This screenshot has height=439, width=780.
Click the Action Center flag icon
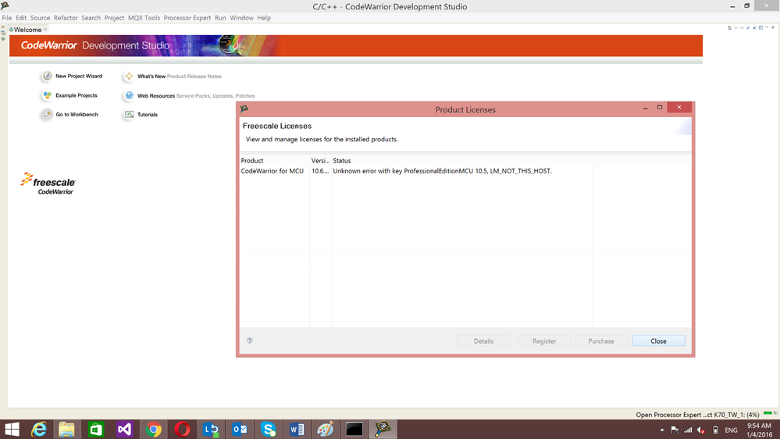coord(675,430)
